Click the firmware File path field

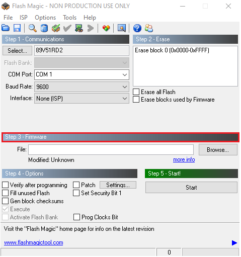tap(111, 150)
